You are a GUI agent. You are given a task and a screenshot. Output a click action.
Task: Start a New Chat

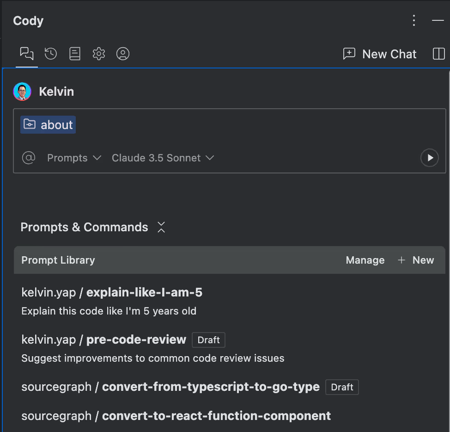379,54
